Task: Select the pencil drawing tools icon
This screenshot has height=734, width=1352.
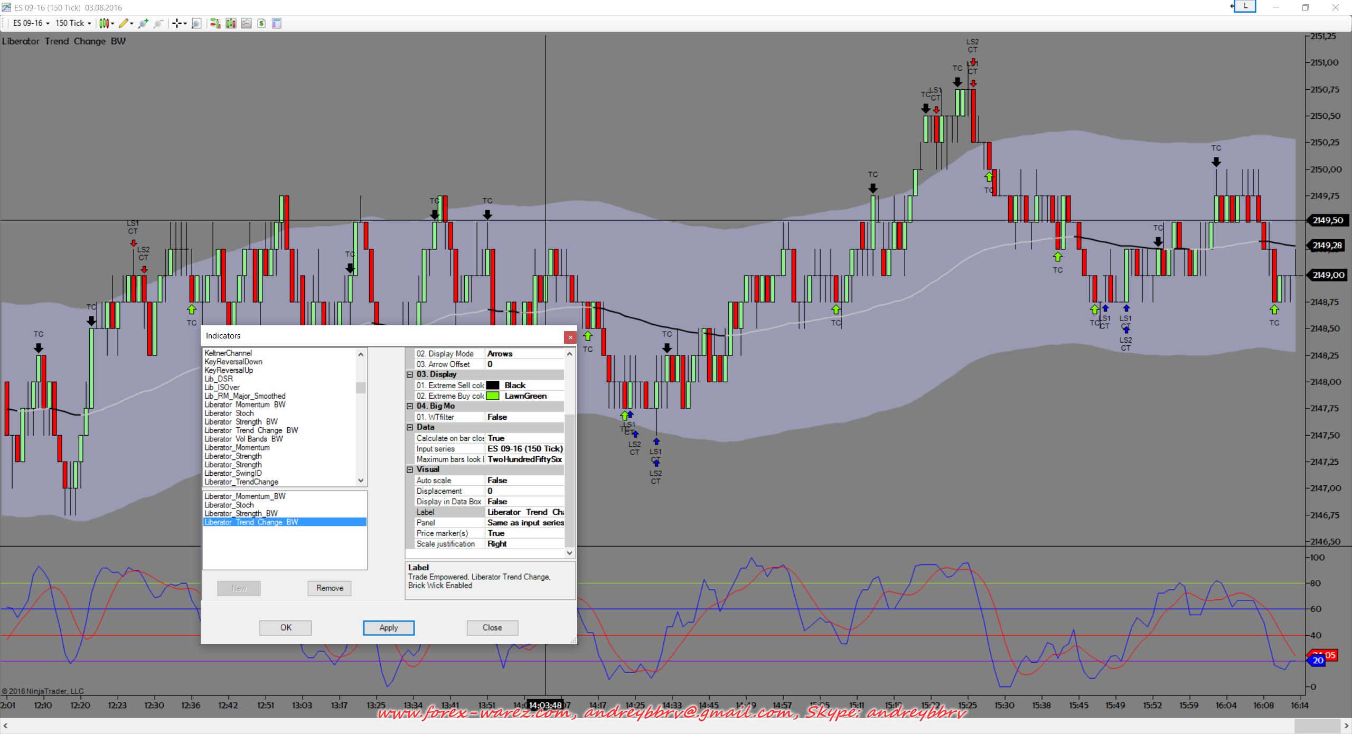Action: tap(124, 23)
